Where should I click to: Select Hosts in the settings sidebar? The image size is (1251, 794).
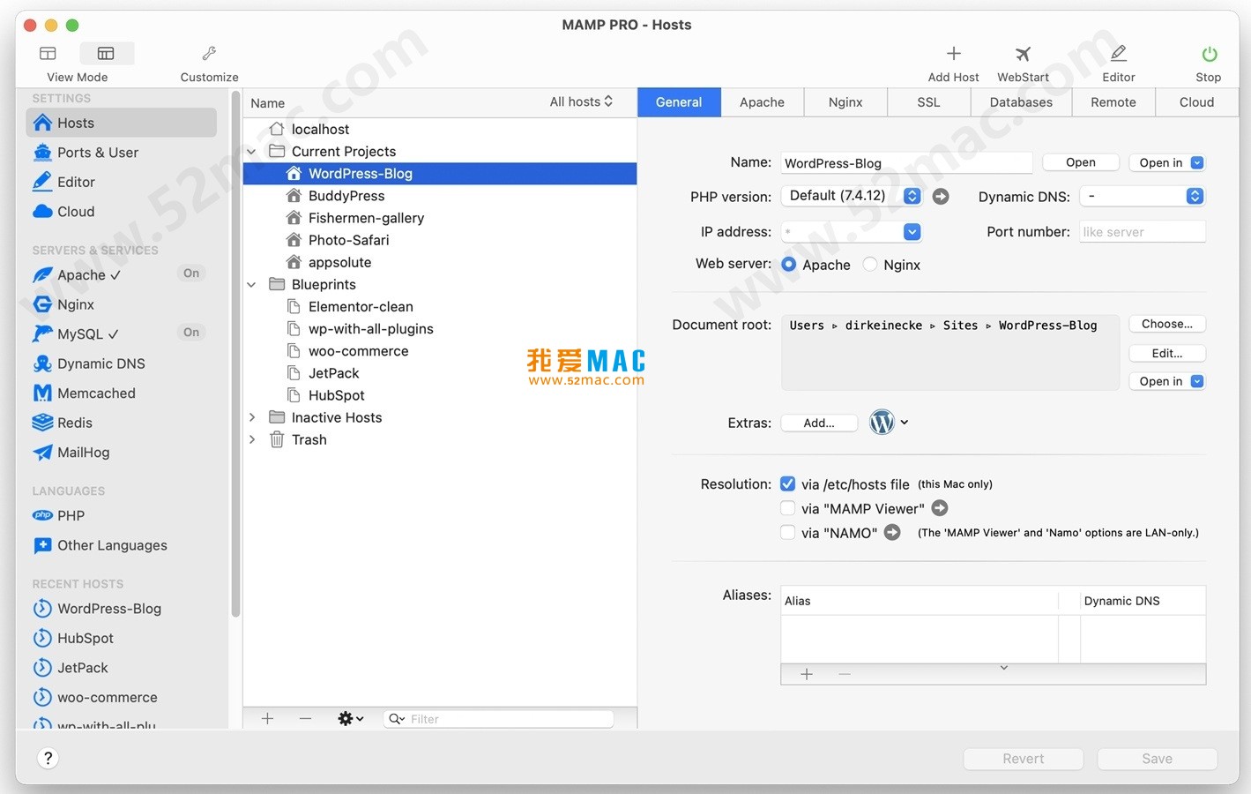coord(122,123)
